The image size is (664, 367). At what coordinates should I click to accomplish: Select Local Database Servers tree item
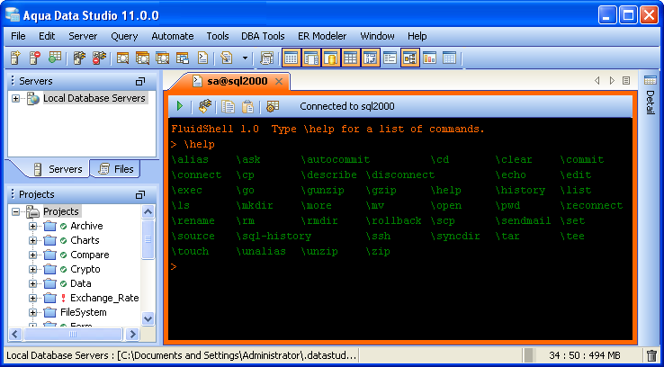click(94, 98)
